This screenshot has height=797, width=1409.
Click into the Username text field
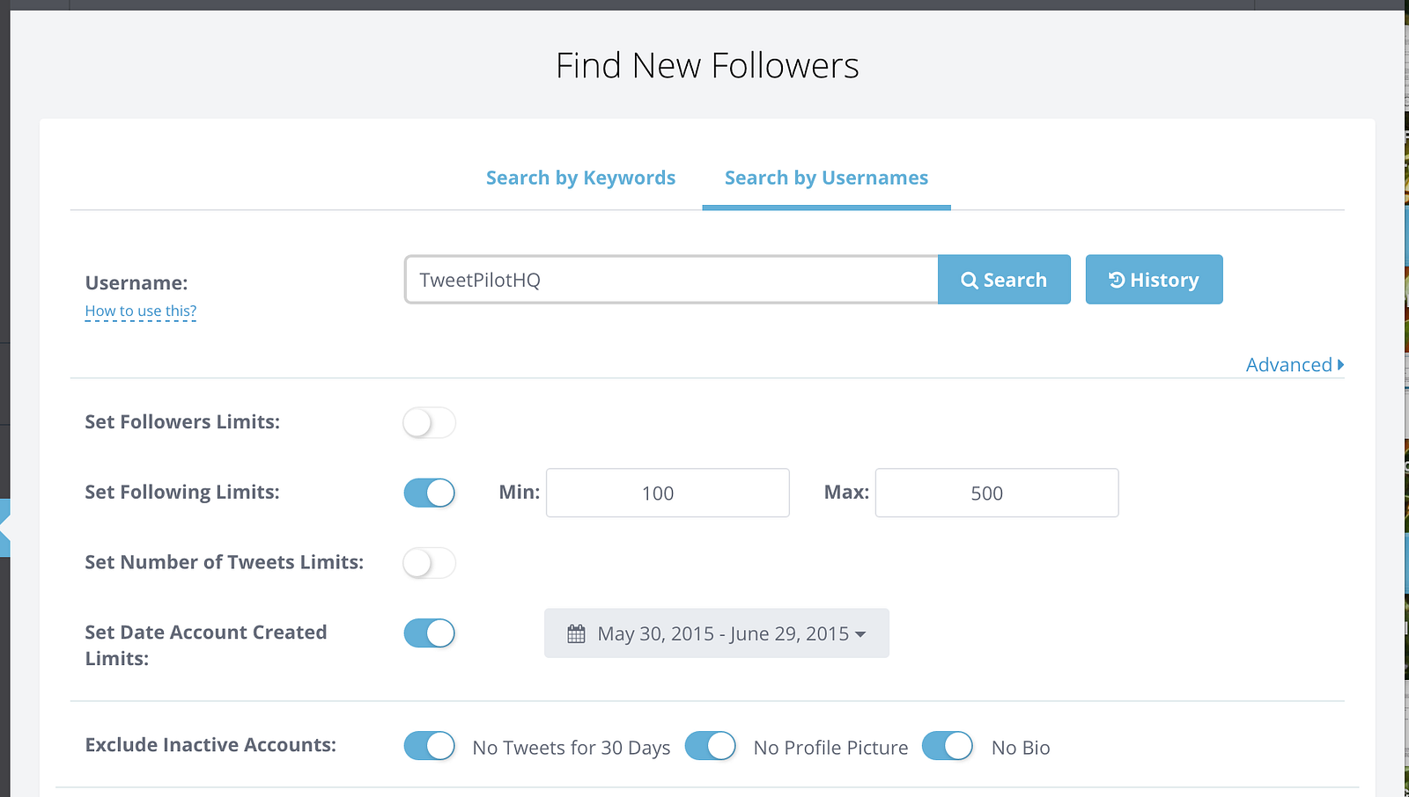(671, 280)
